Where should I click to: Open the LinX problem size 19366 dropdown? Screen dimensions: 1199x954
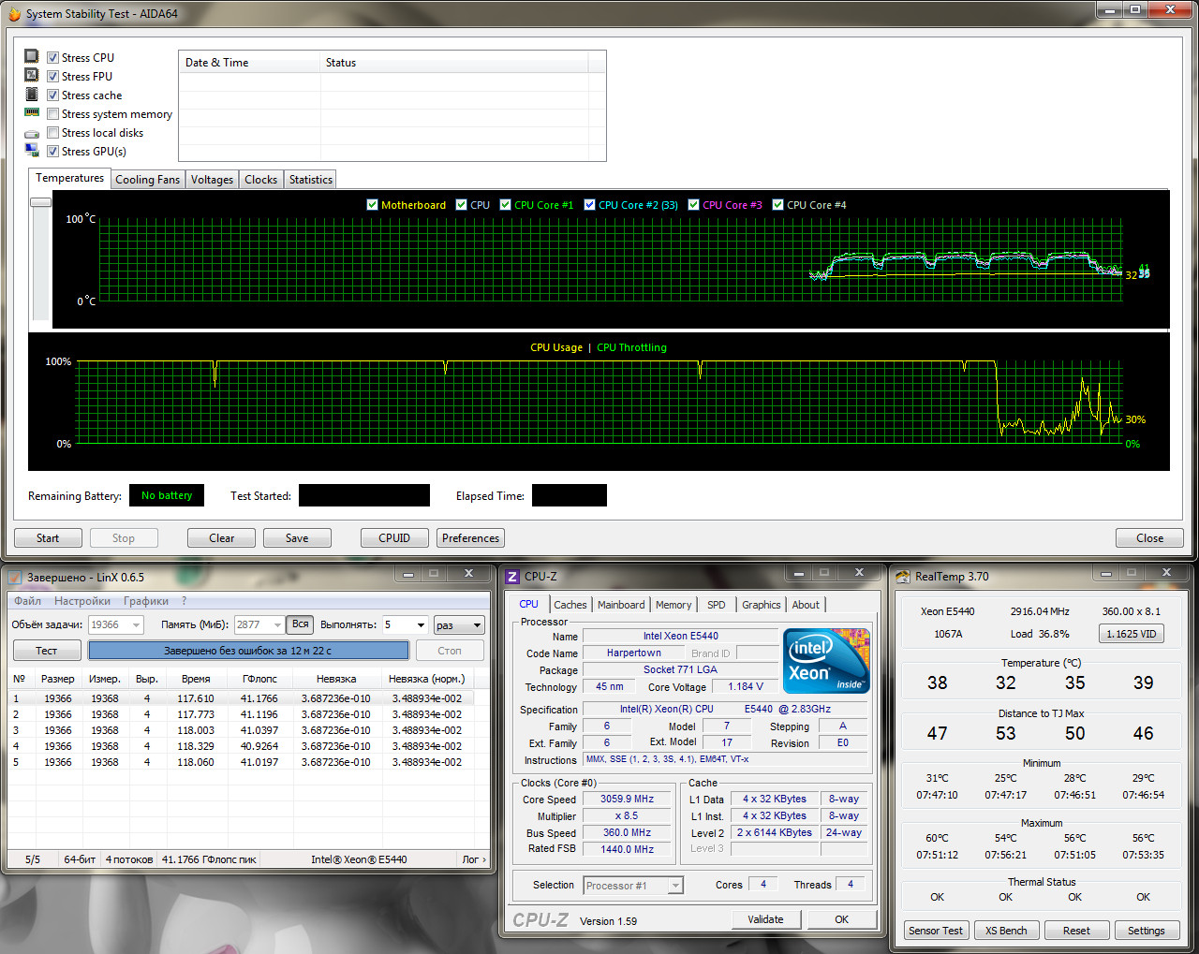coord(137,624)
